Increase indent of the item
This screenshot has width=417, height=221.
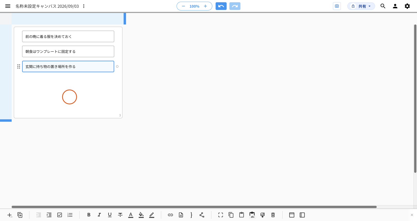pyautogui.click(x=49, y=215)
